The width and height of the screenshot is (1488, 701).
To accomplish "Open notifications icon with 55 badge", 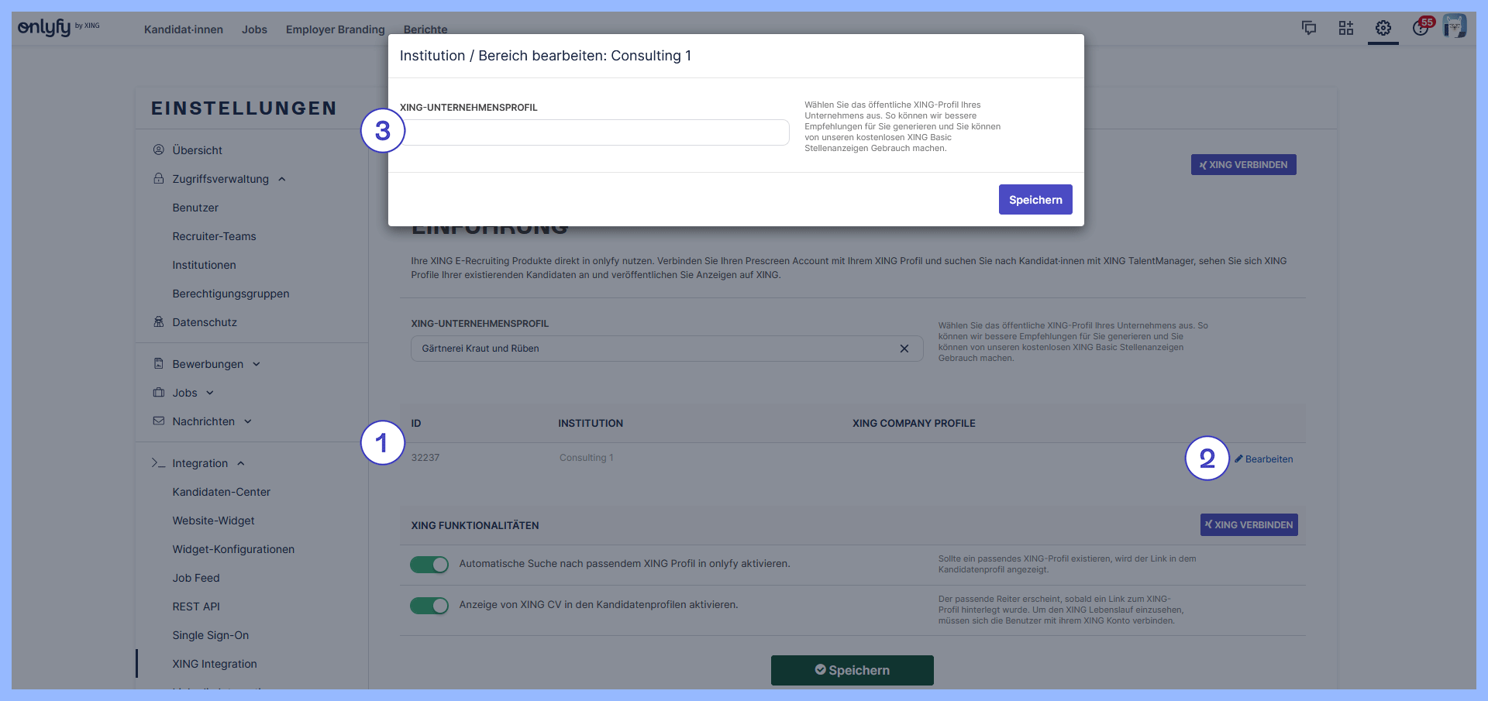I will (x=1421, y=29).
